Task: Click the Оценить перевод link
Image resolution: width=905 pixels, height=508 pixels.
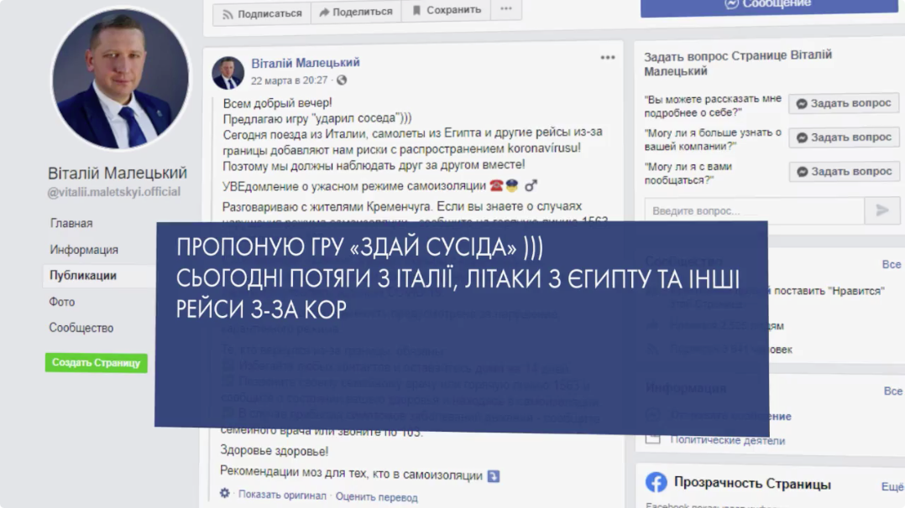Action: [x=376, y=496]
